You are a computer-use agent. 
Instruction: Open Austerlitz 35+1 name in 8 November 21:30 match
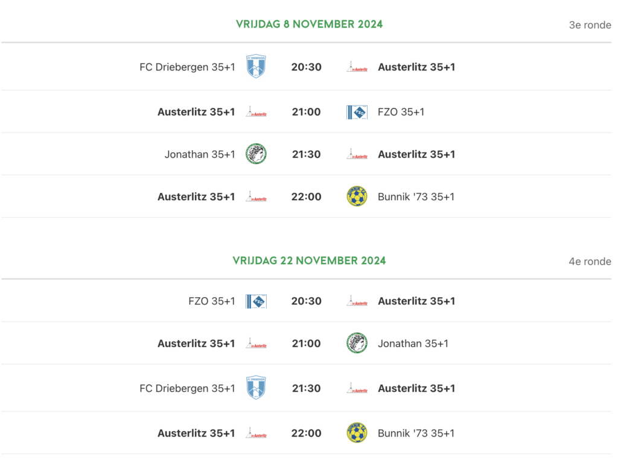click(416, 154)
